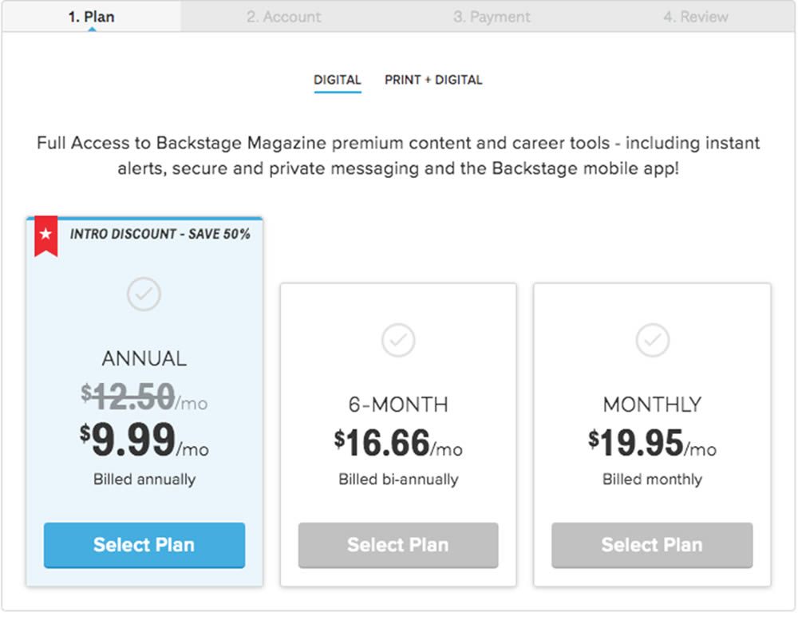798x628 pixels.
Task: Click the $19.95/mo price
Action: point(652,444)
